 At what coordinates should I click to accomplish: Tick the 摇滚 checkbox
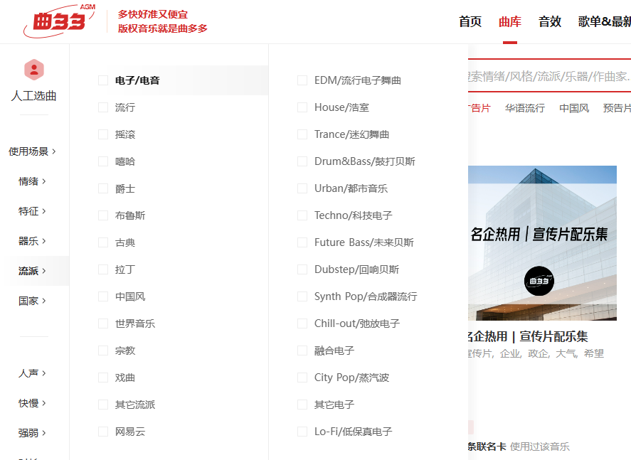point(103,134)
